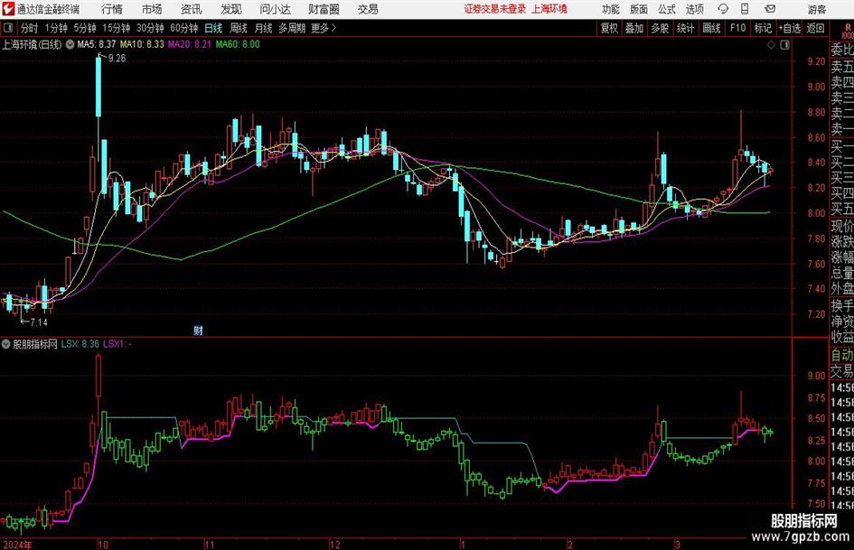Open the 财富圈 menu
The width and height of the screenshot is (854, 550).
click(x=324, y=9)
